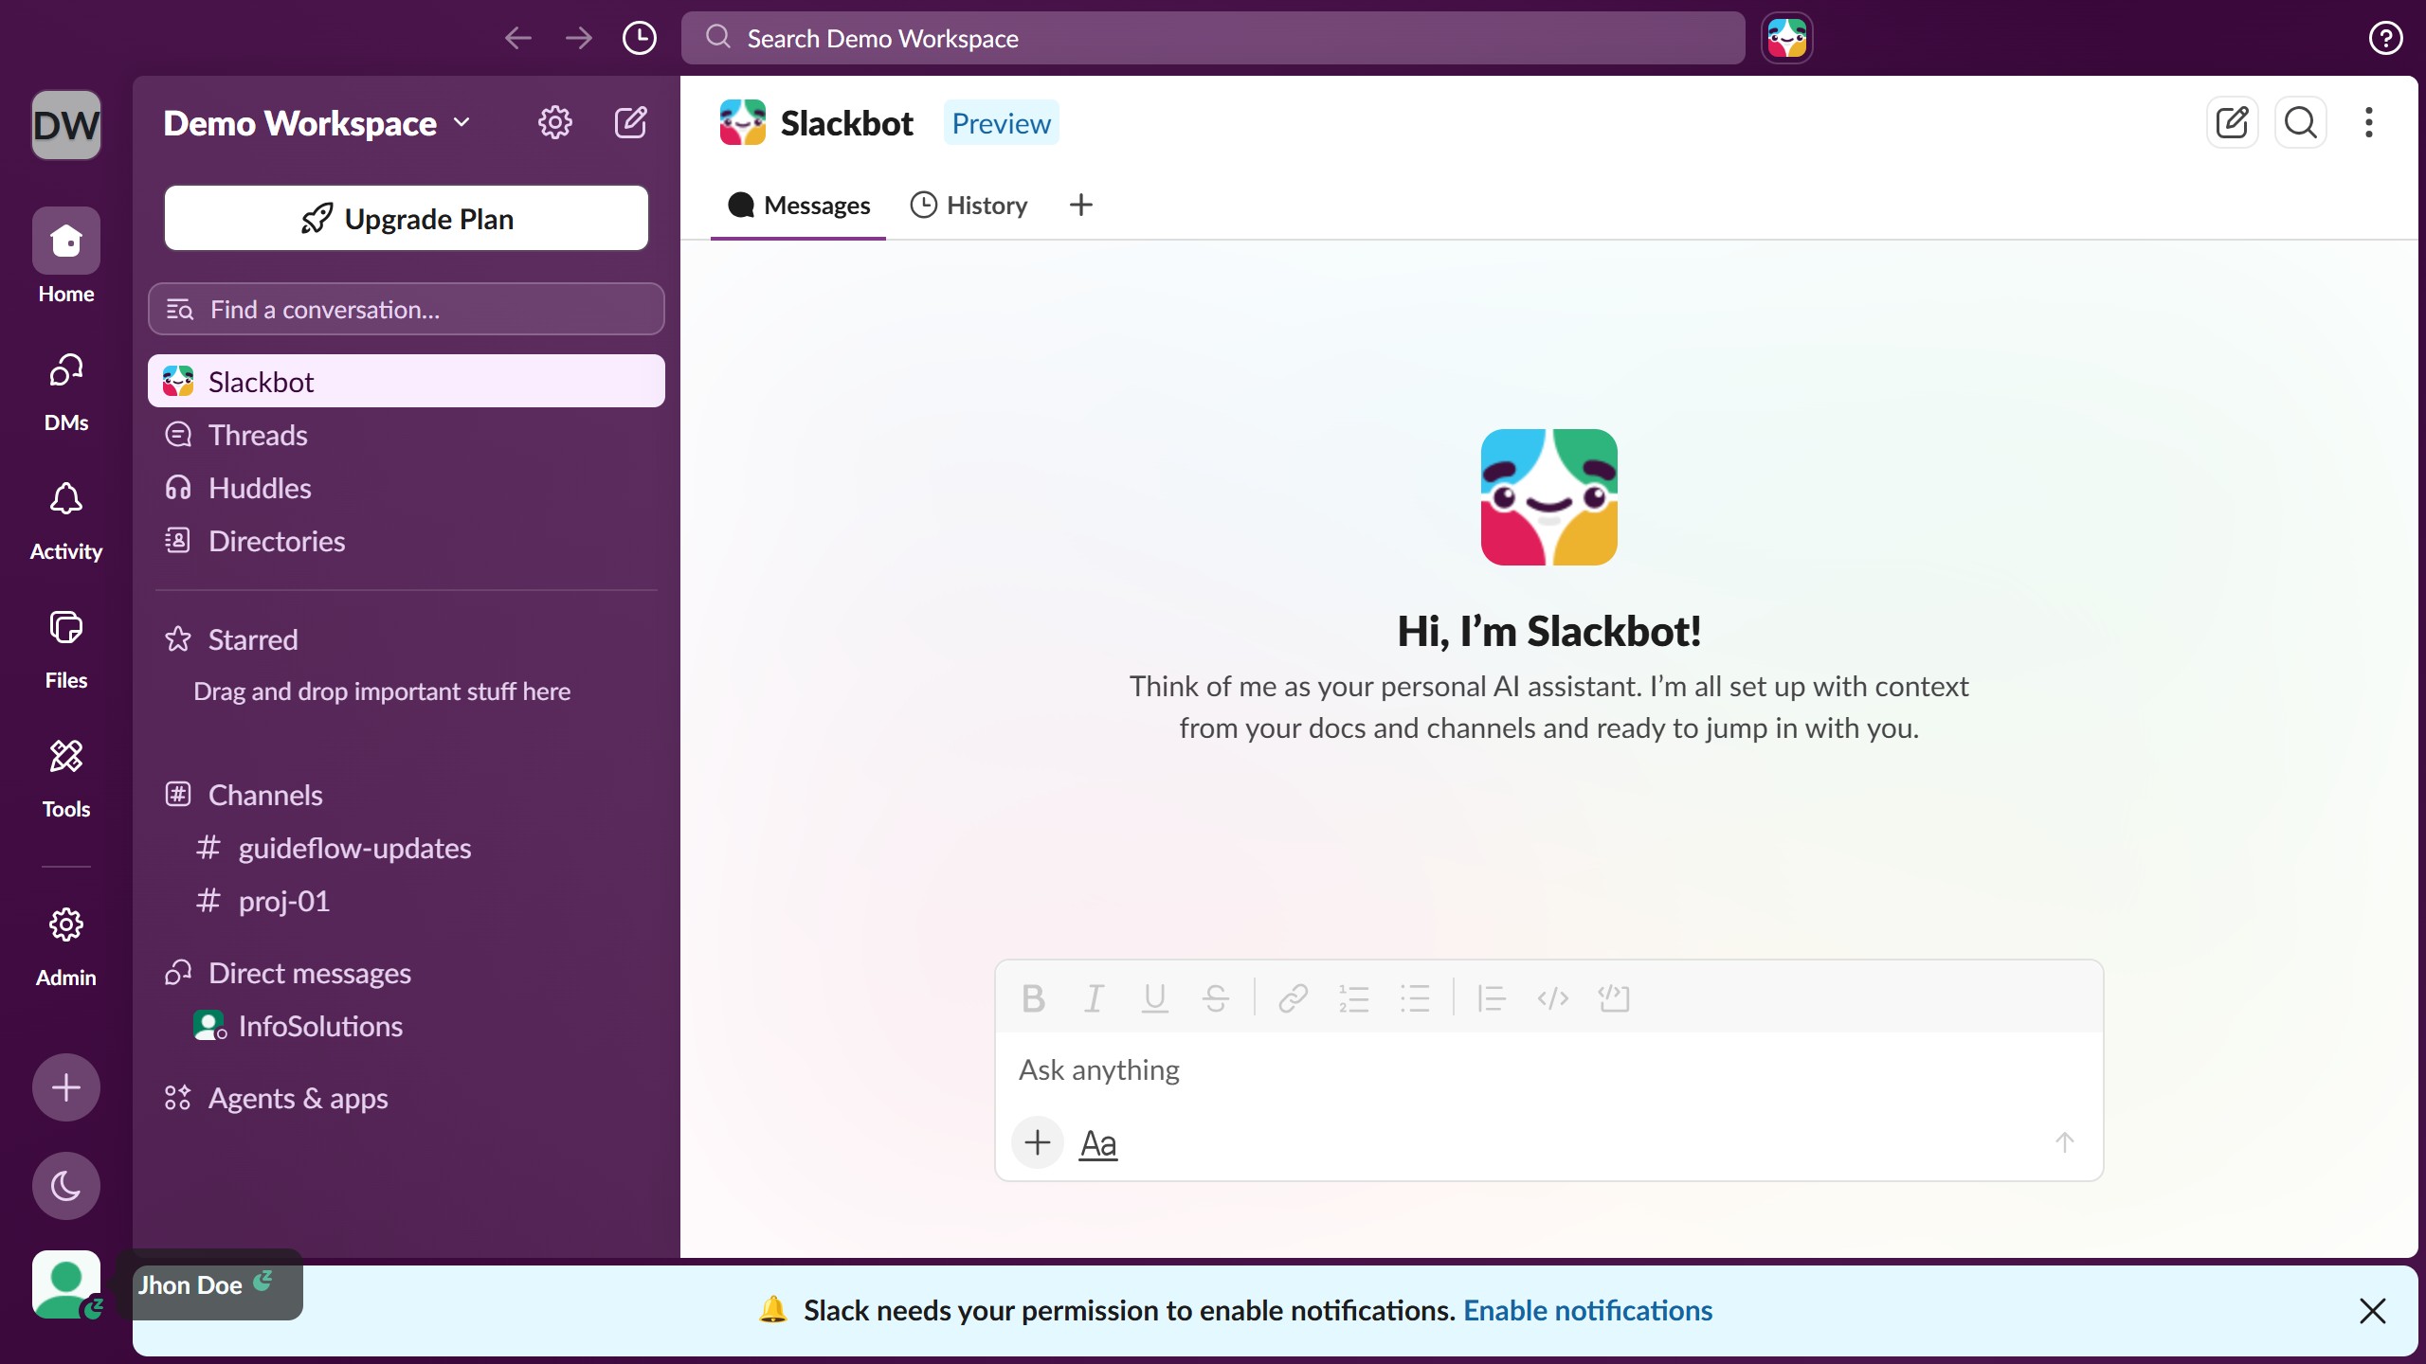
Task: Open the InfoSolutions direct message
Action: pyautogui.click(x=407, y=1026)
